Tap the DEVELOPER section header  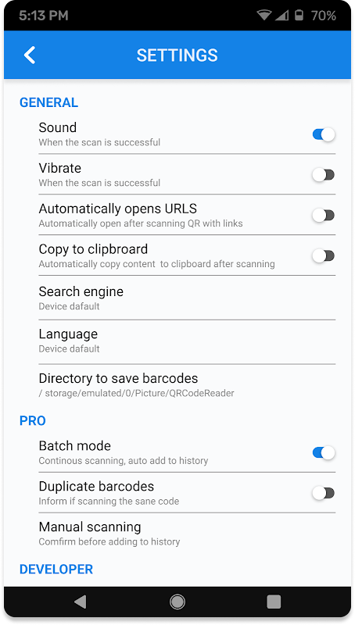(x=56, y=569)
